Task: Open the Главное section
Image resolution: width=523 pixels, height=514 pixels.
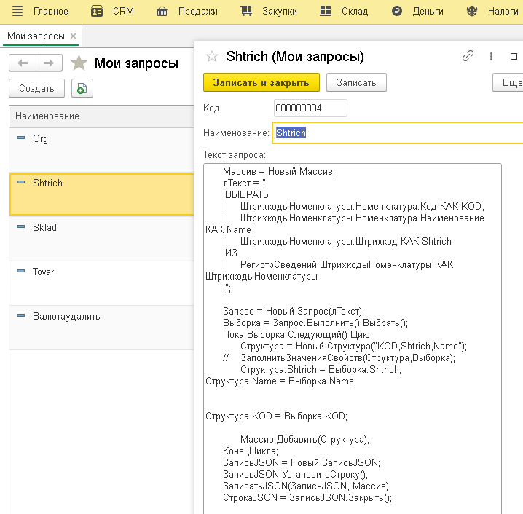Action: pyautogui.click(x=51, y=12)
